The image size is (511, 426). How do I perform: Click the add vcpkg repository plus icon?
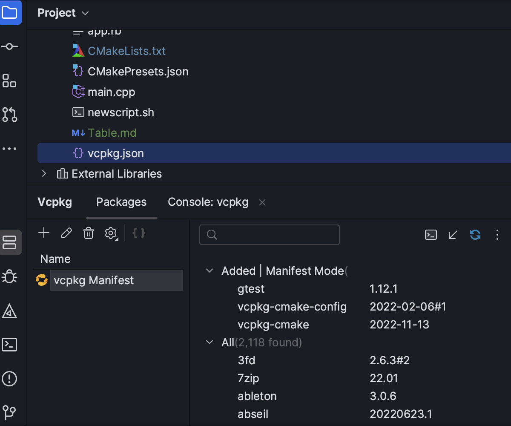point(44,233)
